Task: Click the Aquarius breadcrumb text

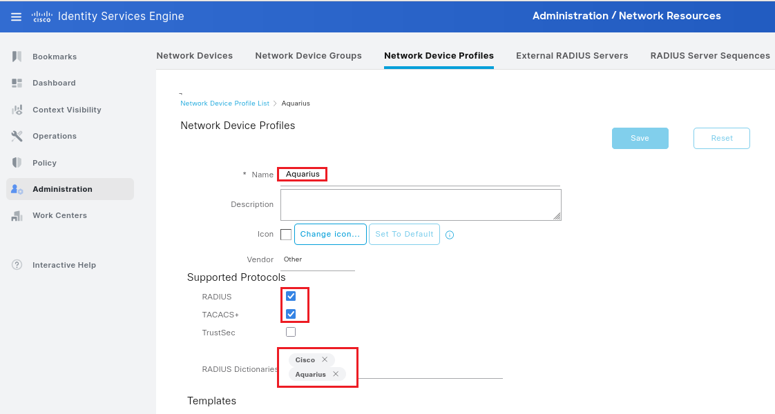Action: (296, 103)
